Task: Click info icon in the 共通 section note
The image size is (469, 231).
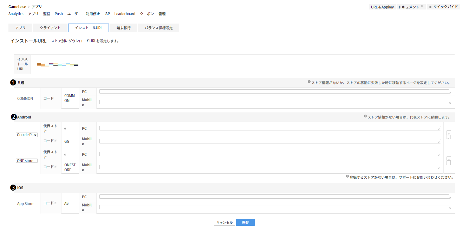Action: (309, 82)
